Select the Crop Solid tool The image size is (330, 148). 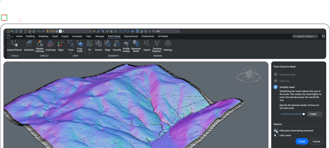point(80,46)
